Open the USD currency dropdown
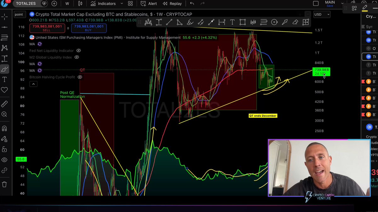 [322, 14]
